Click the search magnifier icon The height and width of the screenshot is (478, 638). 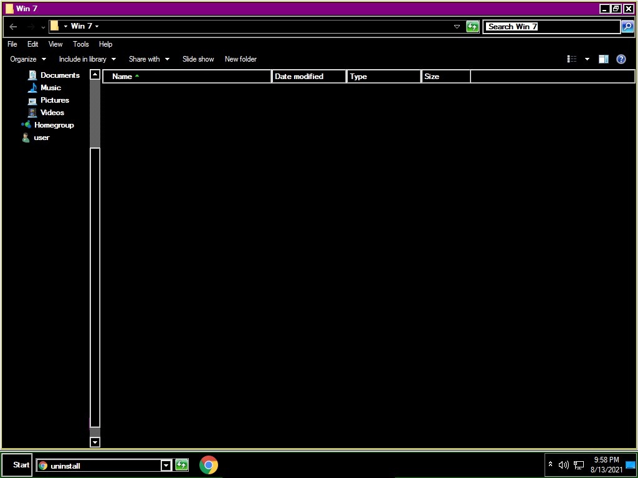627,26
